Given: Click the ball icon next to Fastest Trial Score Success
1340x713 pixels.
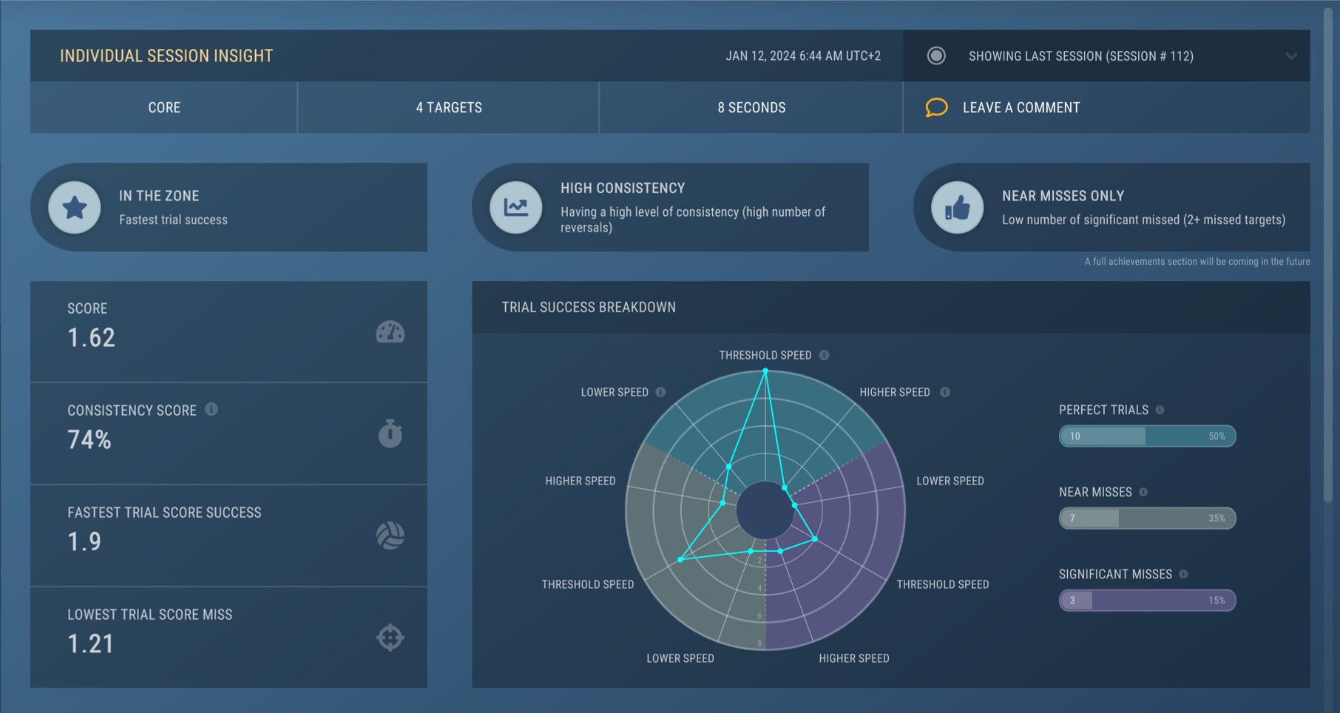Looking at the screenshot, I should pyautogui.click(x=390, y=535).
